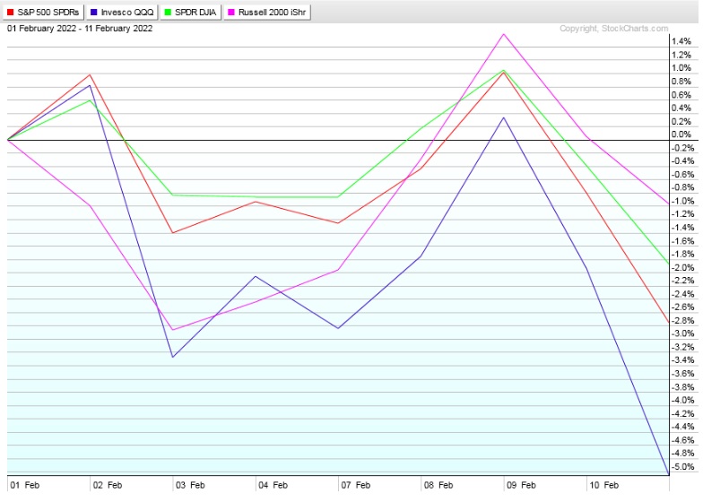Click the -3.0% y-axis label
The height and width of the screenshot is (502, 703).
(683, 333)
